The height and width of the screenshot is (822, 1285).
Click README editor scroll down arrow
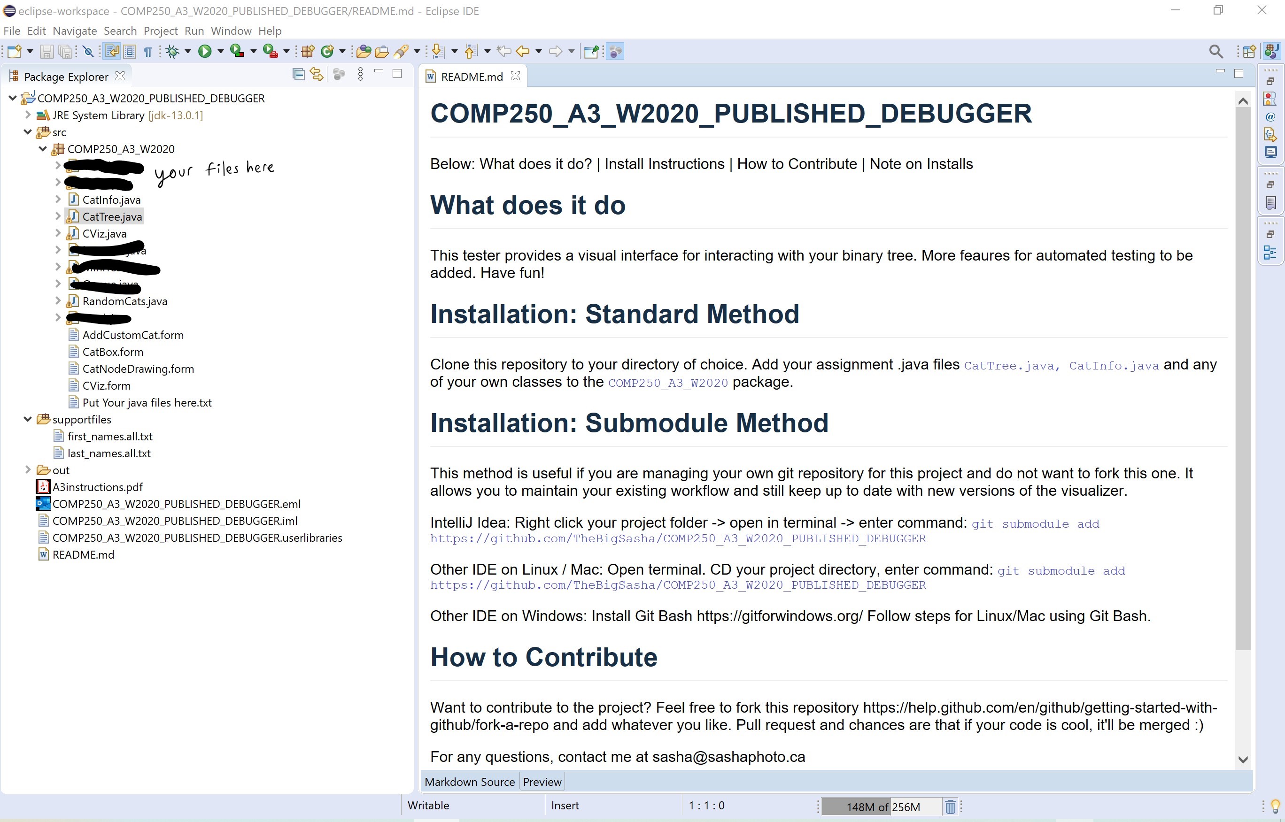pyautogui.click(x=1243, y=760)
